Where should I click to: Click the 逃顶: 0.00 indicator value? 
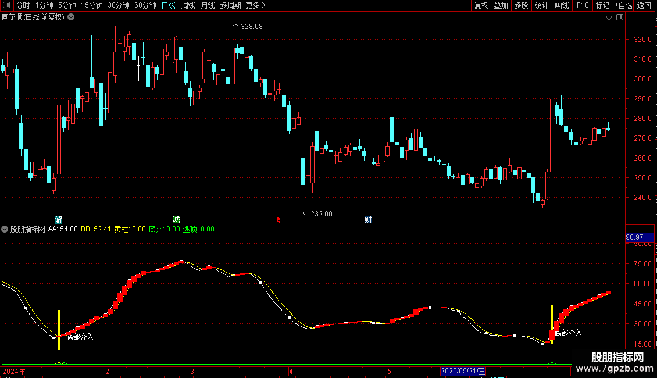coord(199,229)
